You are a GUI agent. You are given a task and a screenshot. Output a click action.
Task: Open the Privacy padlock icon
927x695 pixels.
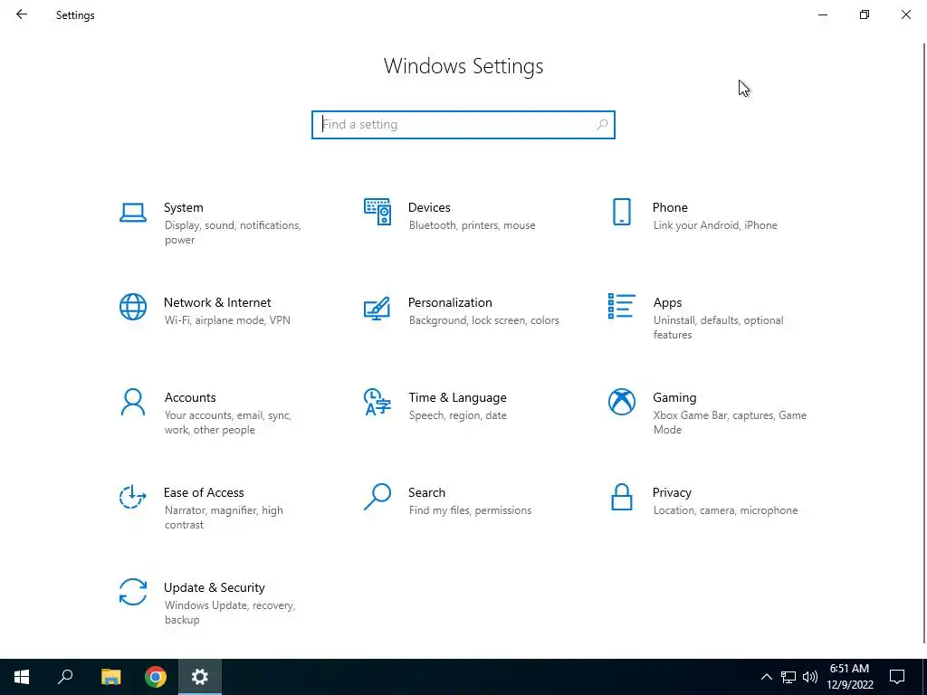tap(621, 497)
